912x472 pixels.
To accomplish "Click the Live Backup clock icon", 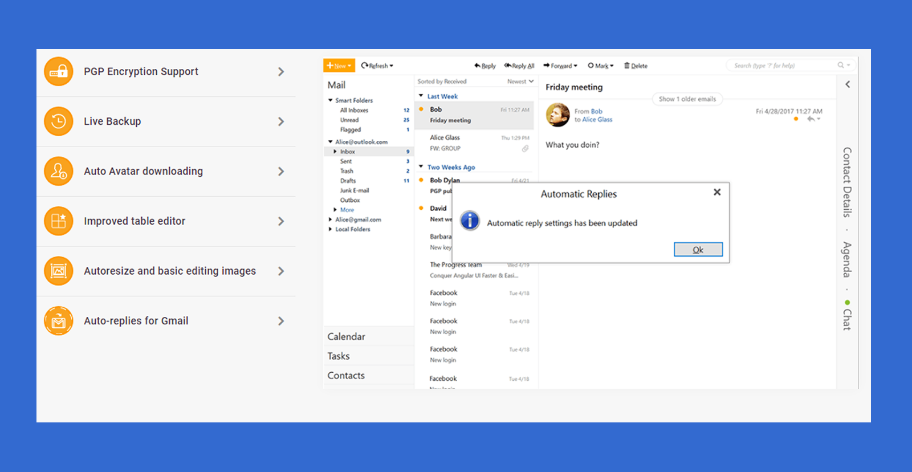I will (x=59, y=121).
